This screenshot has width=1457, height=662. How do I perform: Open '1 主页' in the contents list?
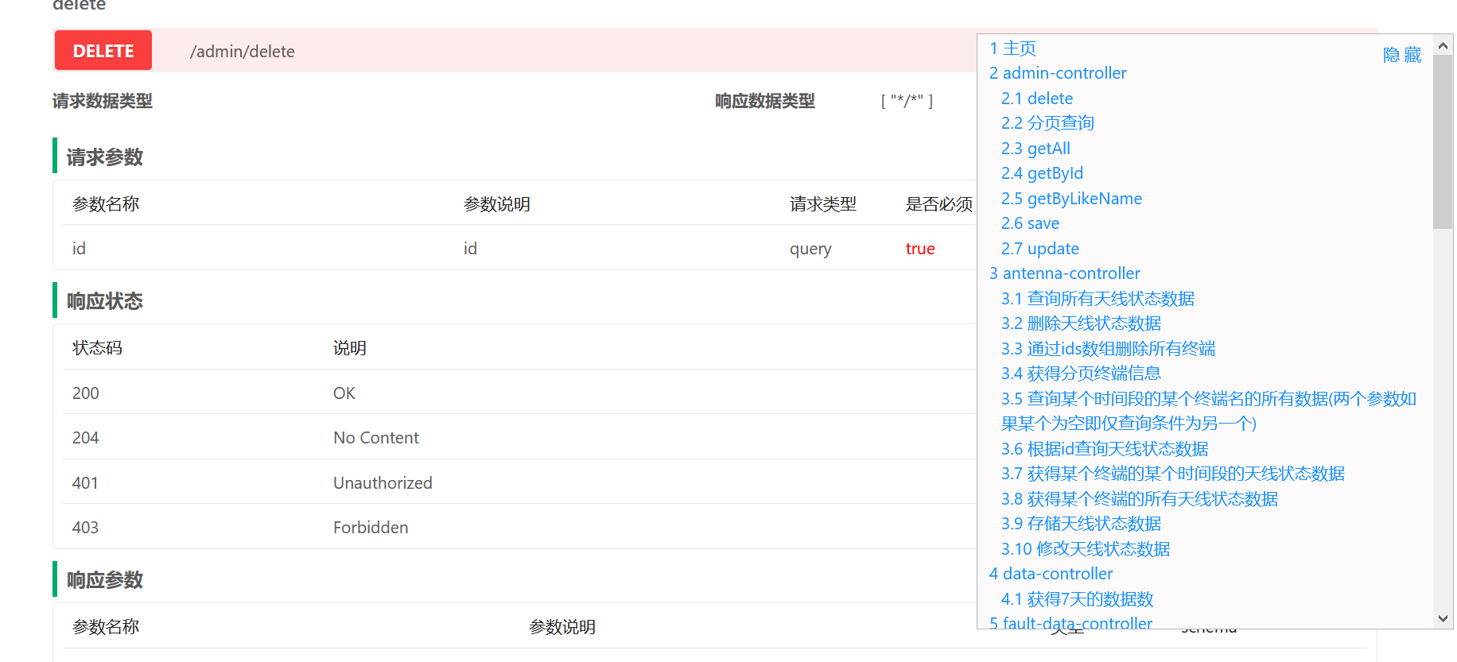point(1012,48)
